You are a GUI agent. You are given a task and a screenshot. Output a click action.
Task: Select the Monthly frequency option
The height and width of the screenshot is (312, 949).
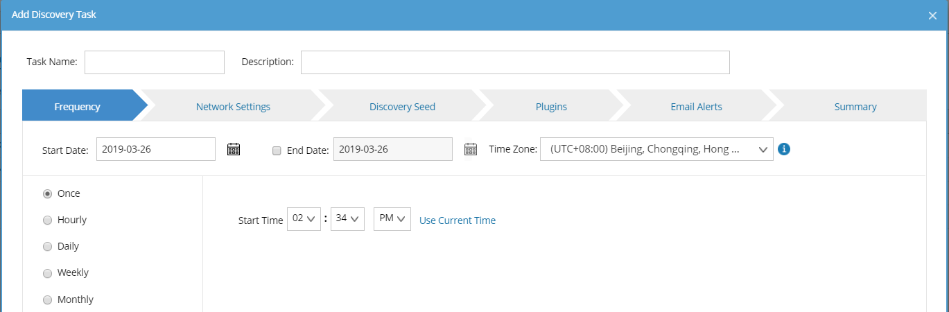pos(48,300)
